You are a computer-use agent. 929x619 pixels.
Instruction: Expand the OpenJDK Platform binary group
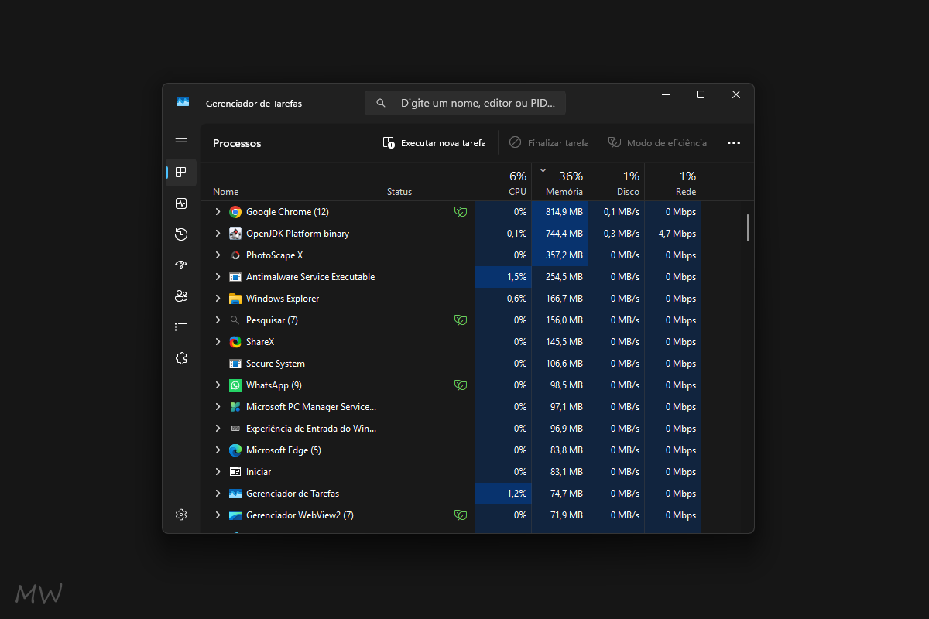pyautogui.click(x=218, y=234)
